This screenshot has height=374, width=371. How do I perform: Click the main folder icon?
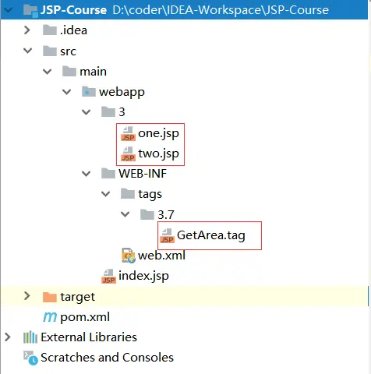click(69, 71)
